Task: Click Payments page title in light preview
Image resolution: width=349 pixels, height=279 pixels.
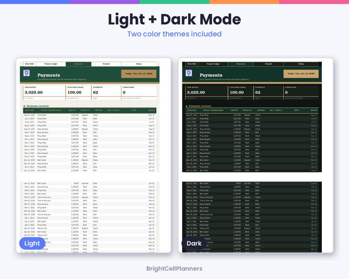Action: click(x=49, y=75)
